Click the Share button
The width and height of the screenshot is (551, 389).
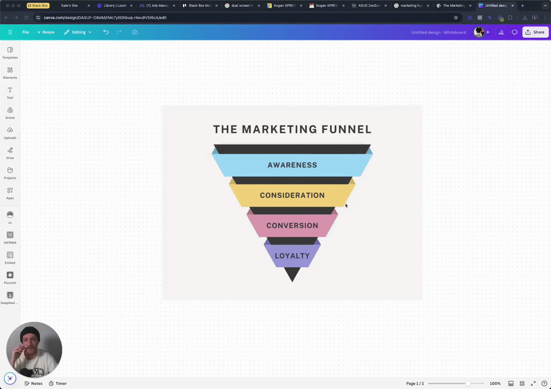point(535,32)
